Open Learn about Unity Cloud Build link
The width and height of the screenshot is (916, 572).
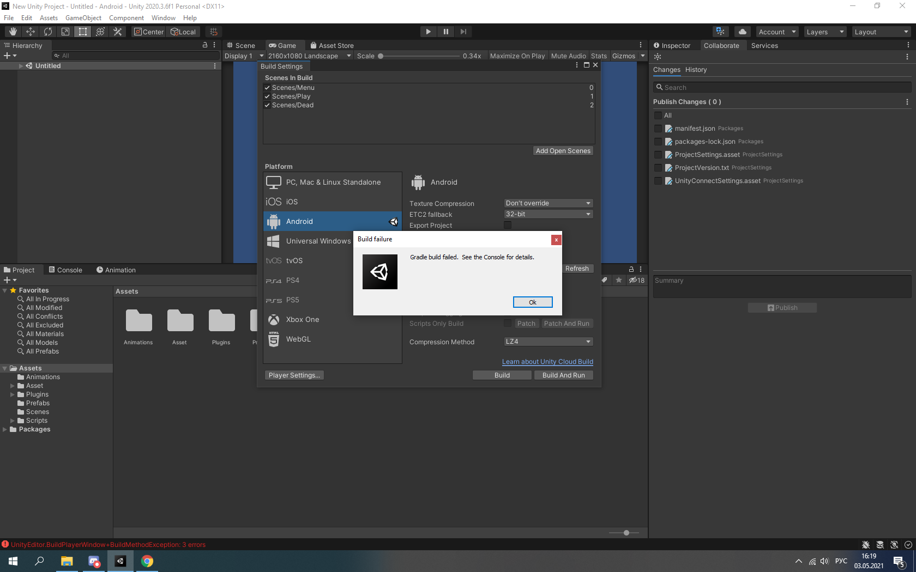(x=547, y=362)
